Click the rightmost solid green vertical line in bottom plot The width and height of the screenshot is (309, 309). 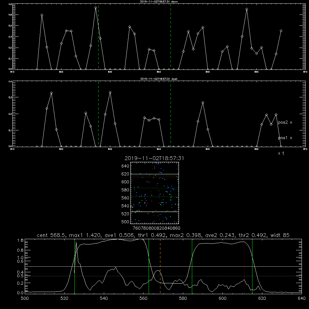click(x=252, y=266)
